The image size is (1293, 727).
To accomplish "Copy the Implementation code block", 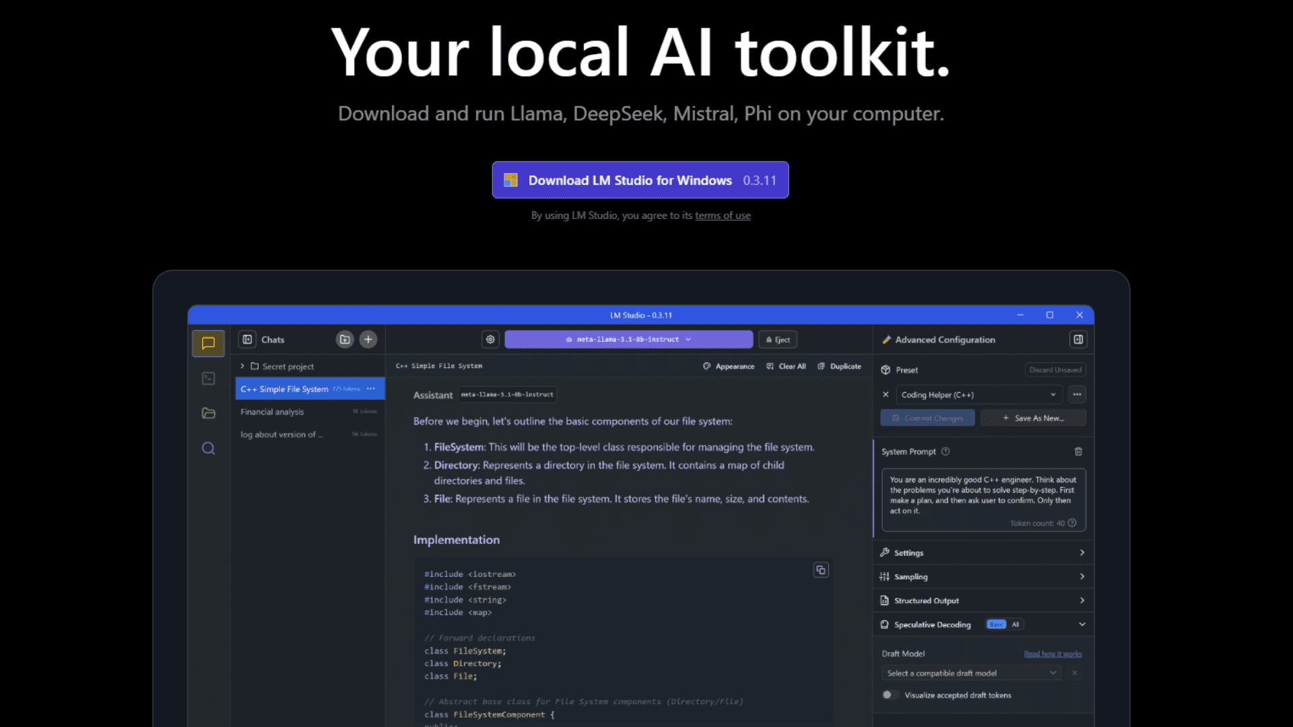I will pyautogui.click(x=820, y=570).
